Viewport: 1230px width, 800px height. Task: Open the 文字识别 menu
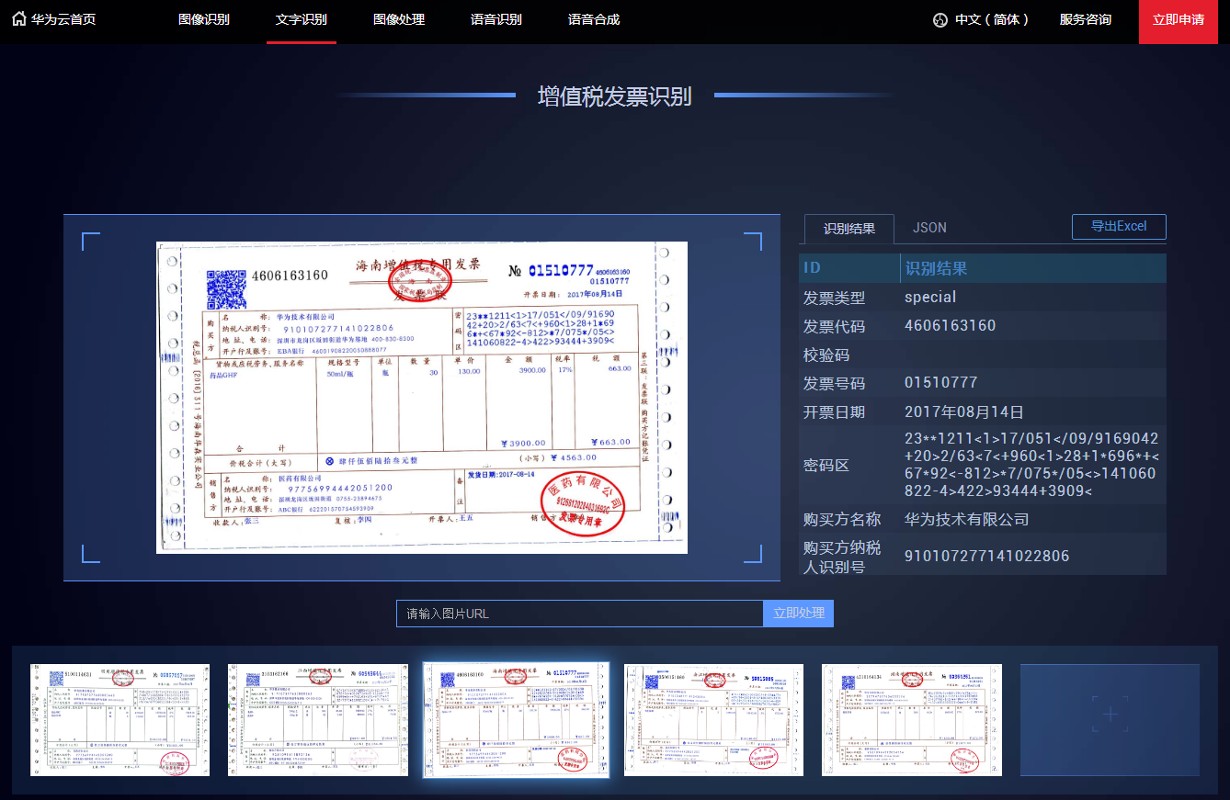302,19
